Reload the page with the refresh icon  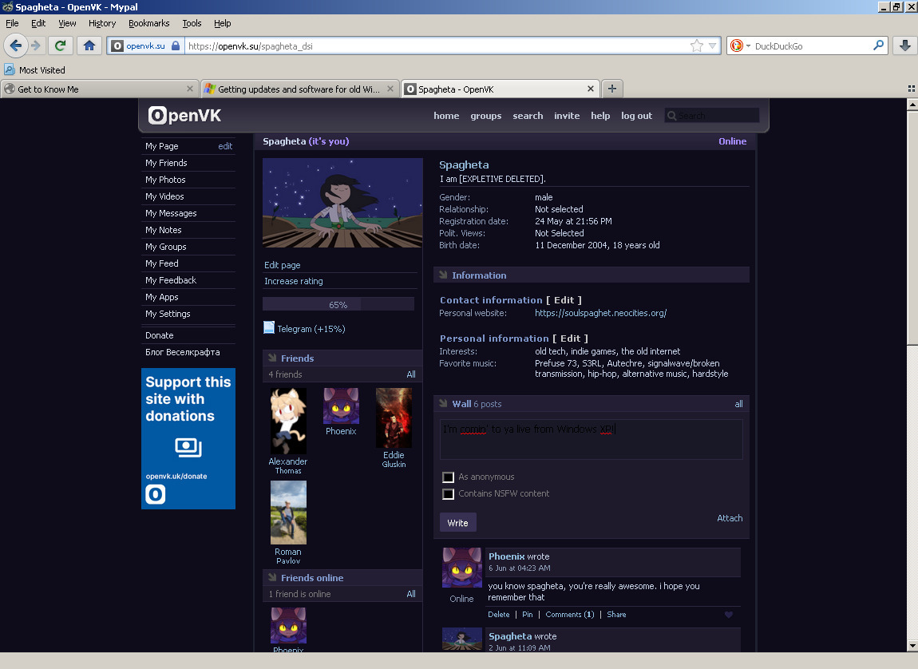point(60,46)
